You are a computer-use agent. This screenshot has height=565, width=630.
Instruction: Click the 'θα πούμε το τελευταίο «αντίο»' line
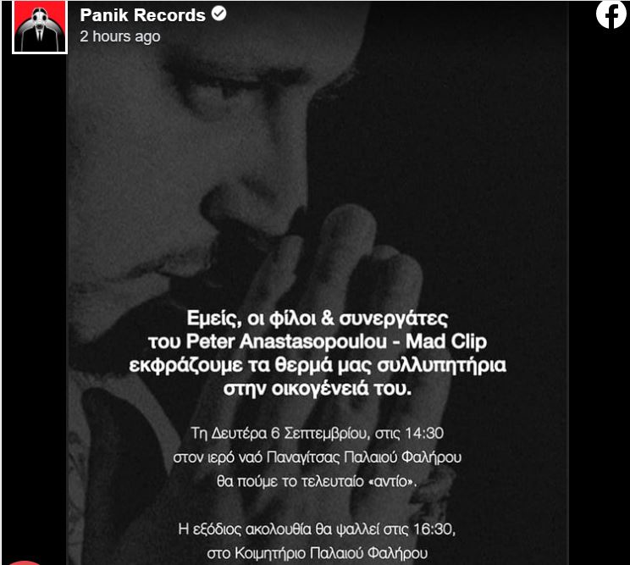(x=318, y=481)
